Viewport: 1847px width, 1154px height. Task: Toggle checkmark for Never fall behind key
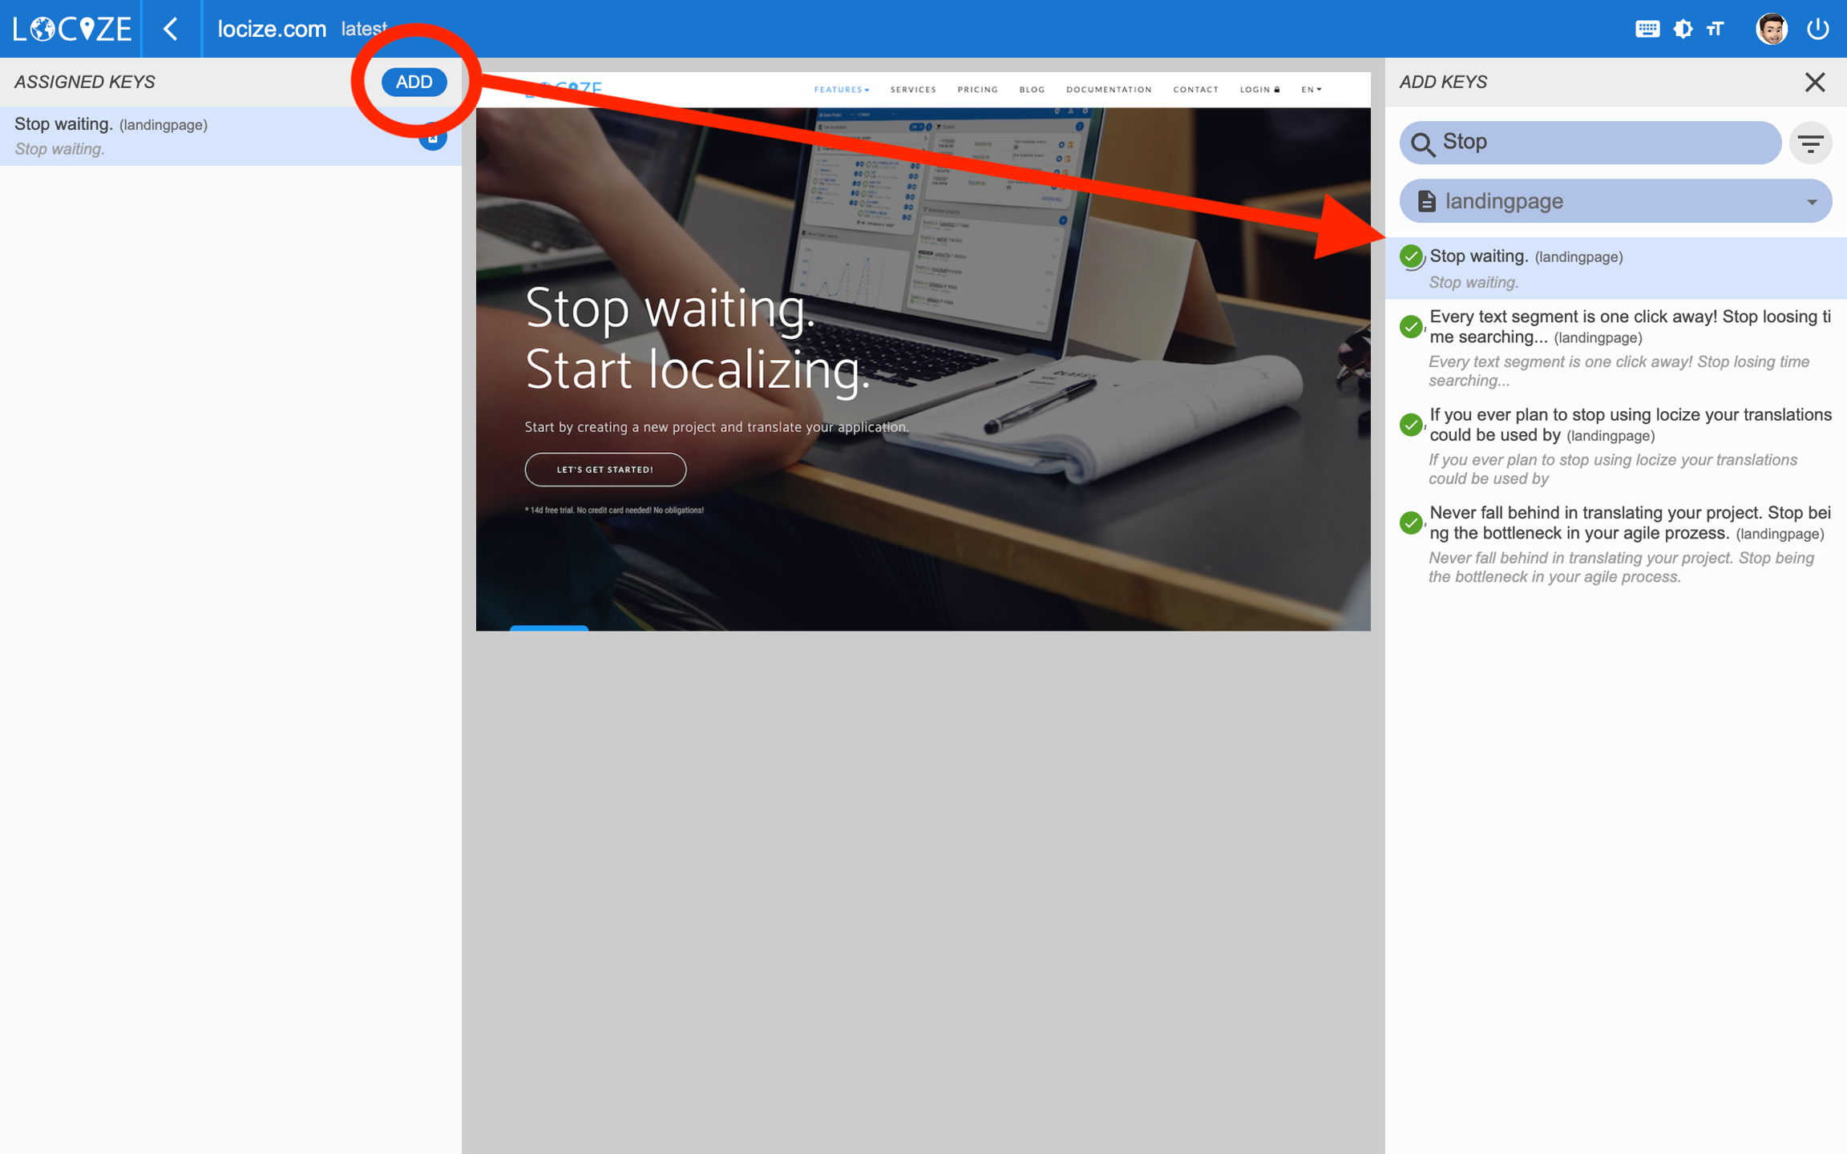[x=1411, y=523]
